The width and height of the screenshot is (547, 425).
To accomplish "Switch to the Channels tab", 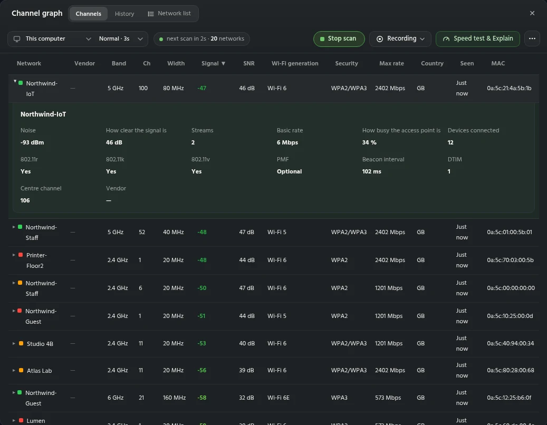I will point(88,14).
